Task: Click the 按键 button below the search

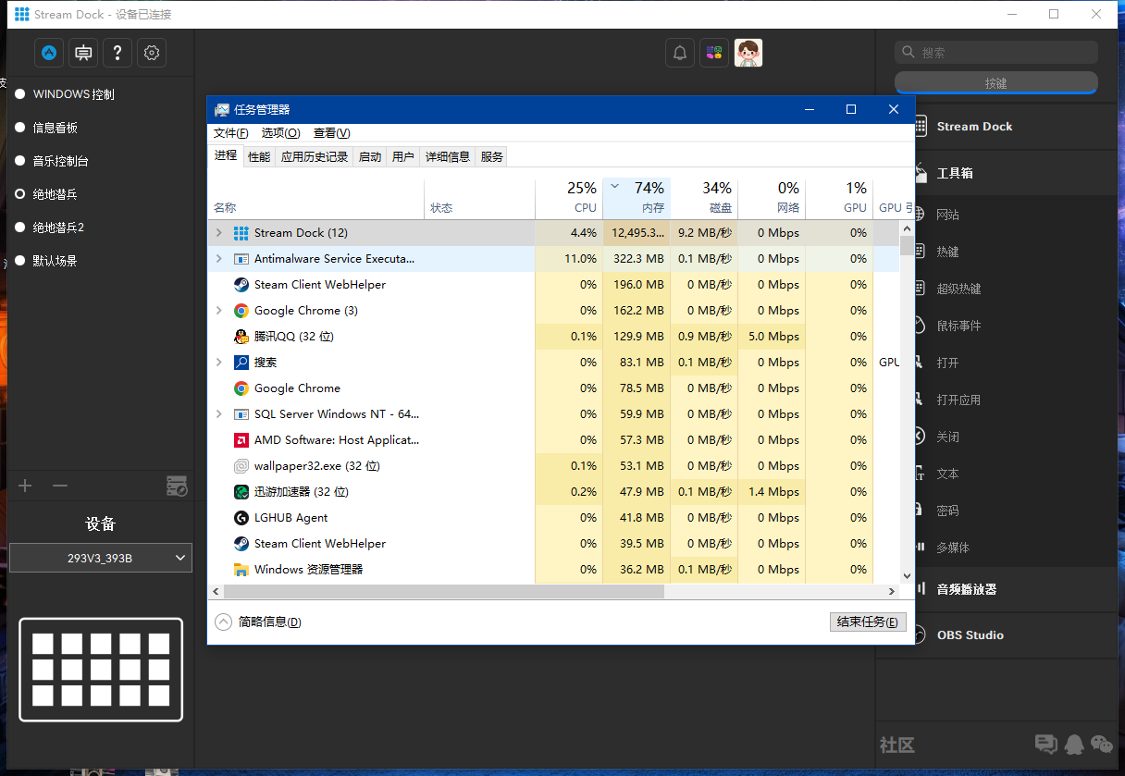Action: click(x=996, y=83)
